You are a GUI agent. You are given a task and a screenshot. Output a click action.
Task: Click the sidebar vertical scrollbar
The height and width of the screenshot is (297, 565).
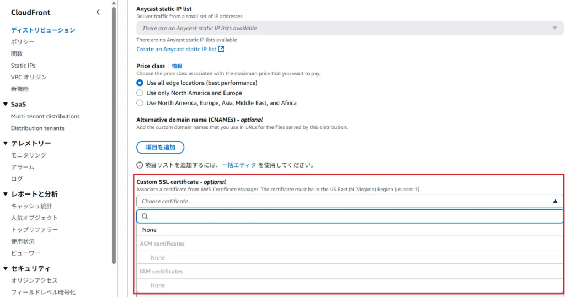tap(114, 136)
